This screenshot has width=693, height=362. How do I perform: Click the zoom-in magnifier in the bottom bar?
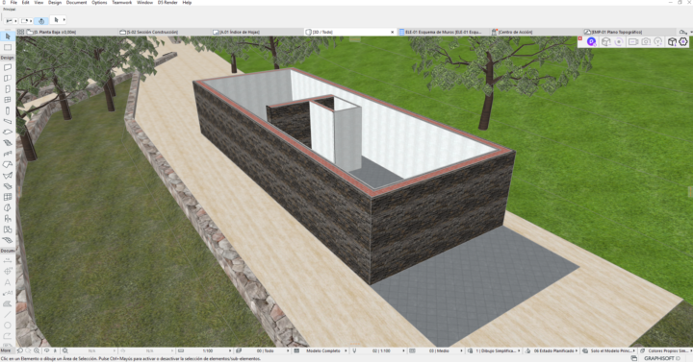pyautogui.click(x=37, y=351)
